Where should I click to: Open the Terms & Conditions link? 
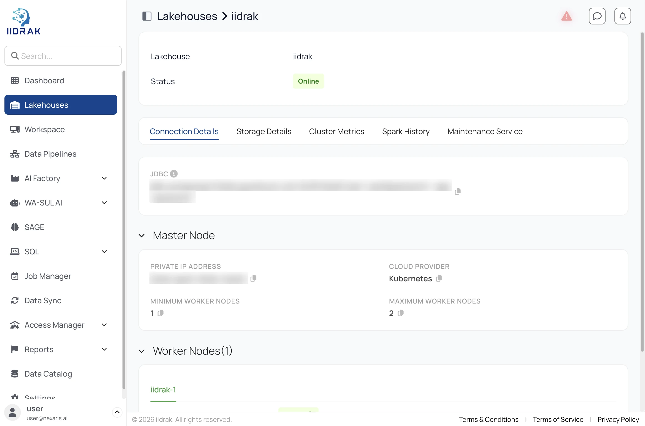pos(489,419)
